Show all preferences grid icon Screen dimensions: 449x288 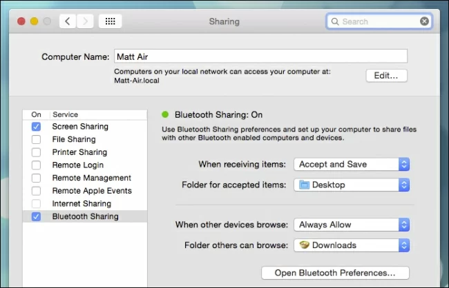[x=110, y=21]
